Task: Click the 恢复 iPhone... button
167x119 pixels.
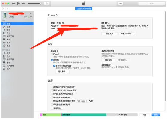Action: click(127, 34)
